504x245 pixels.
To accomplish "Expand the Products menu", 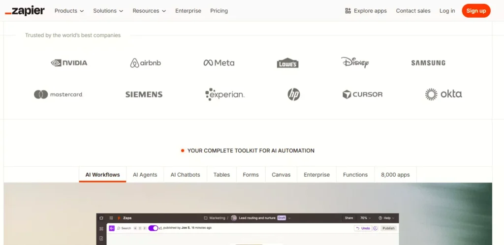I will point(69,11).
